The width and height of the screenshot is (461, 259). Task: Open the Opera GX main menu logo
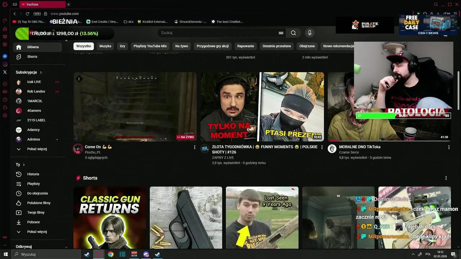coord(5,4)
